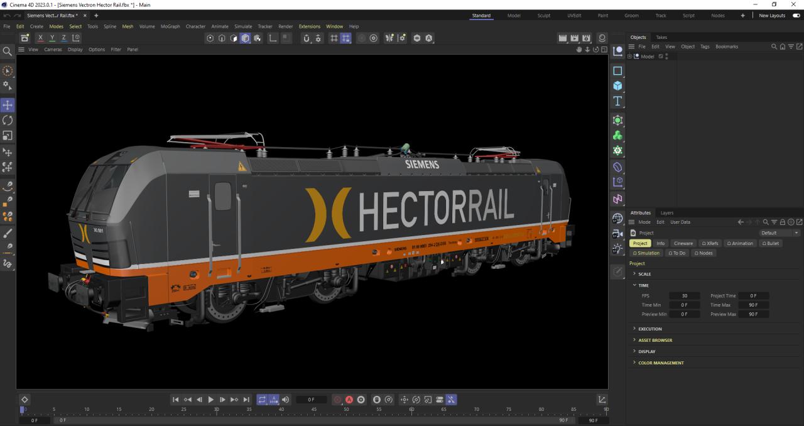The height and width of the screenshot is (426, 804).
Task: Toggle Y axis lock
Action: pos(52,38)
